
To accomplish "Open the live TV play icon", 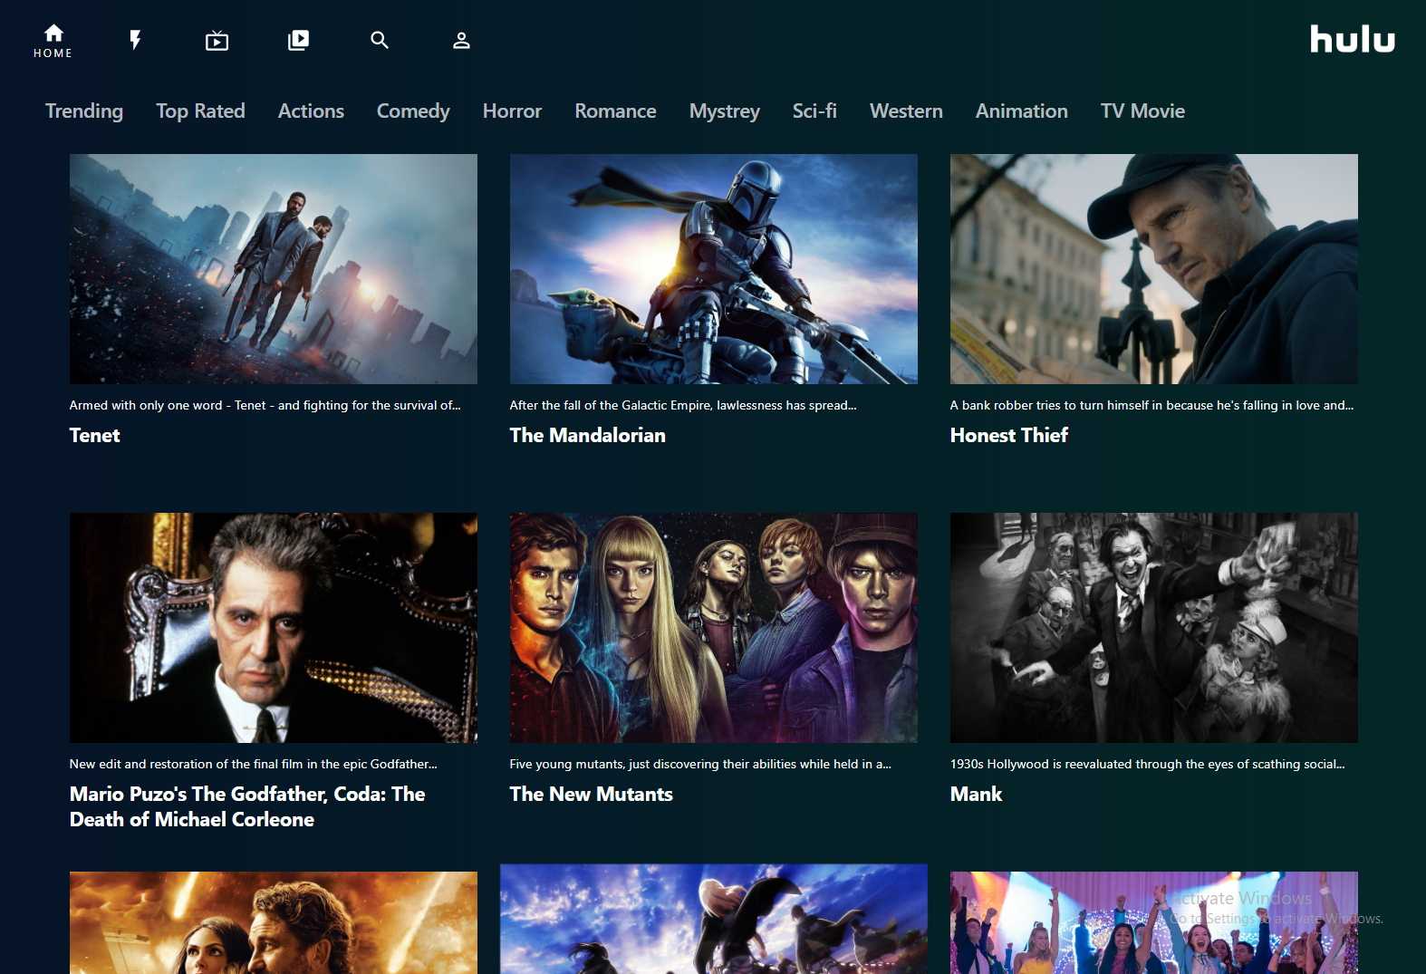I will (x=217, y=40).
